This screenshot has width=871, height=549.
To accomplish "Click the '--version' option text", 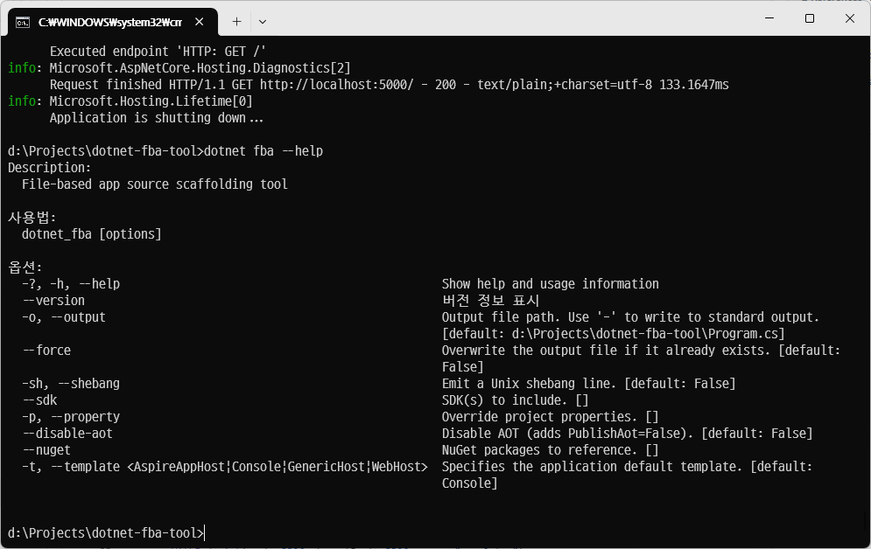I will coord(53,301).
